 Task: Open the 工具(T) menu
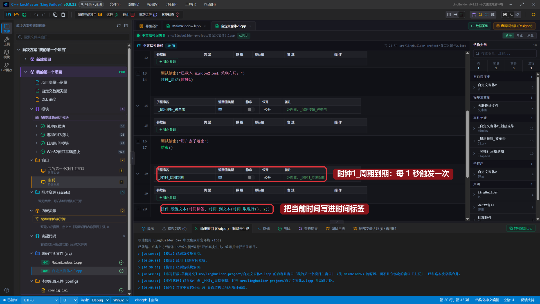(x=191, y=5)
